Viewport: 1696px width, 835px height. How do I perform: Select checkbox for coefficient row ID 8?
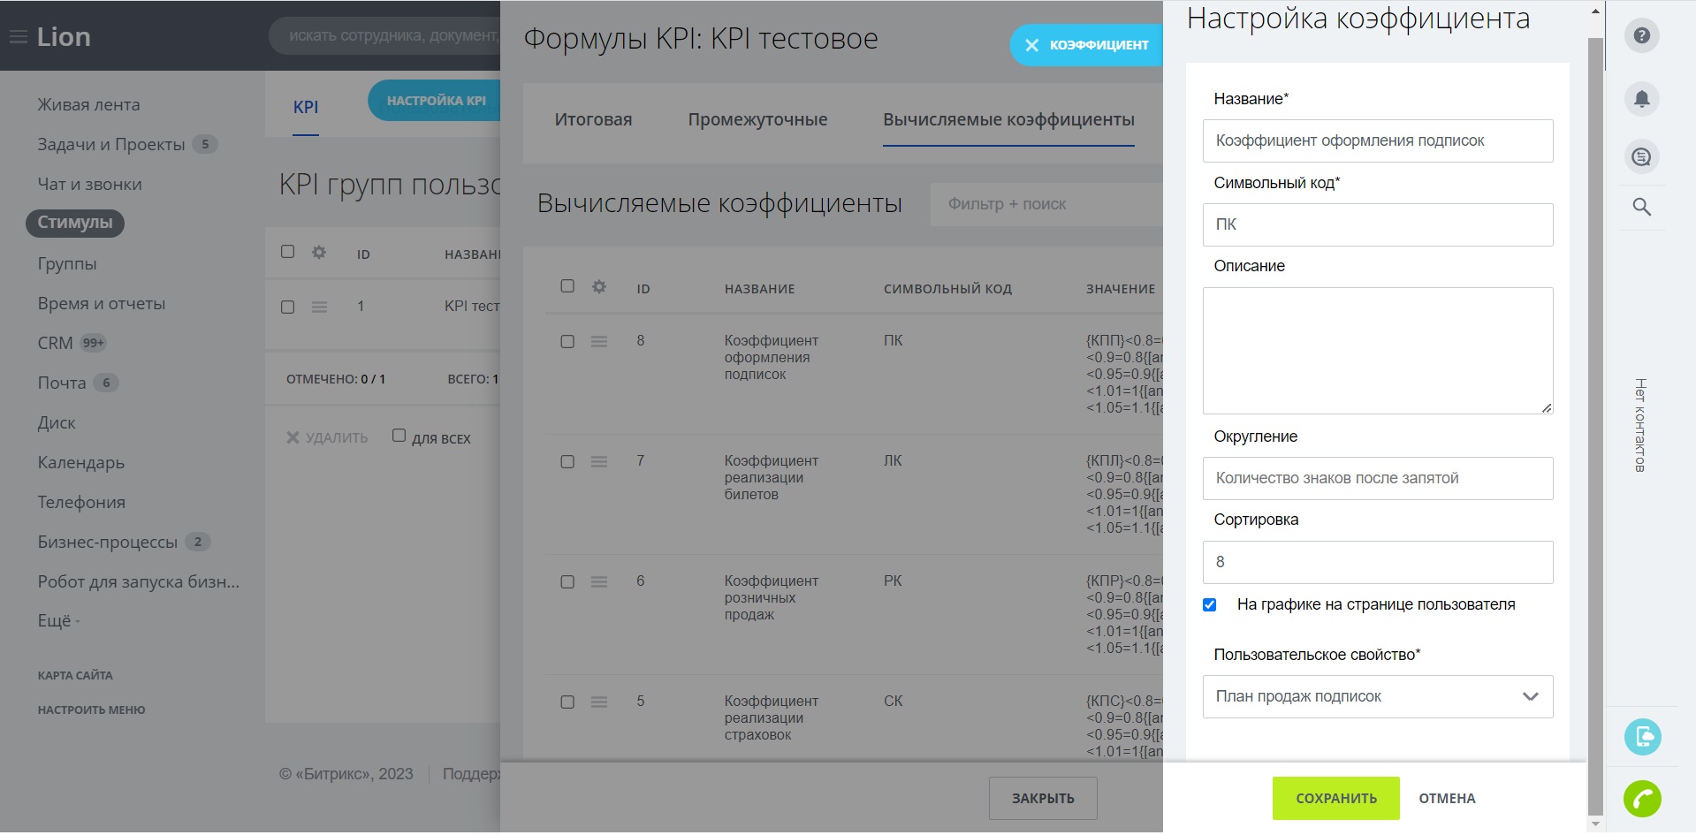[567, 342]
